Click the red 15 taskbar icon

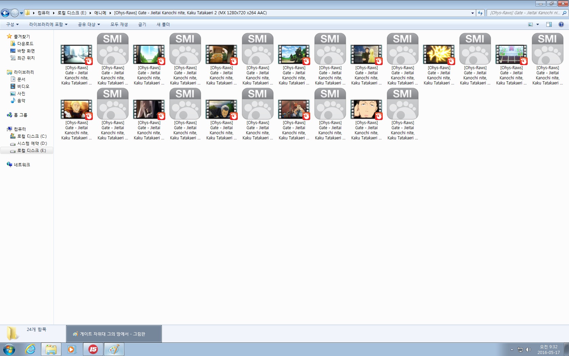tap(93, 349)
